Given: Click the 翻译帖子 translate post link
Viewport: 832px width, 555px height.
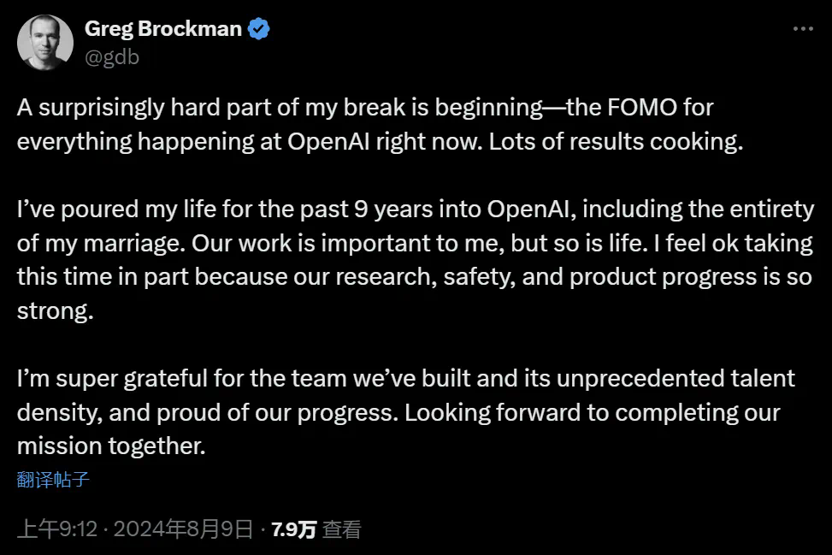Looking at the screenshot, I should click(x=53, y=479).
